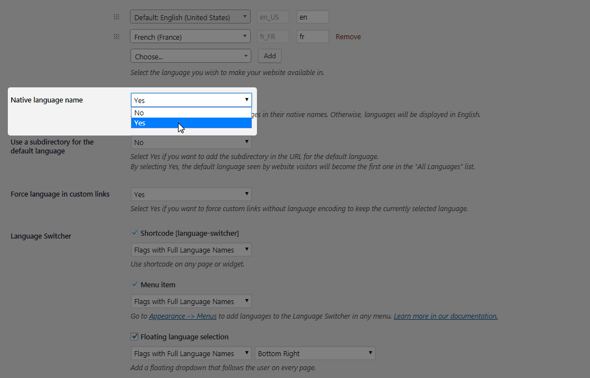
Task: Click the 'en' slug input field
Action: pyautogui.click(x=312, y=17)
